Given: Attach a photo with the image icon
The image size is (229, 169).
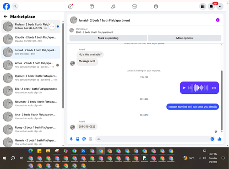Looking at the screenshot, I should click(77, 139).
